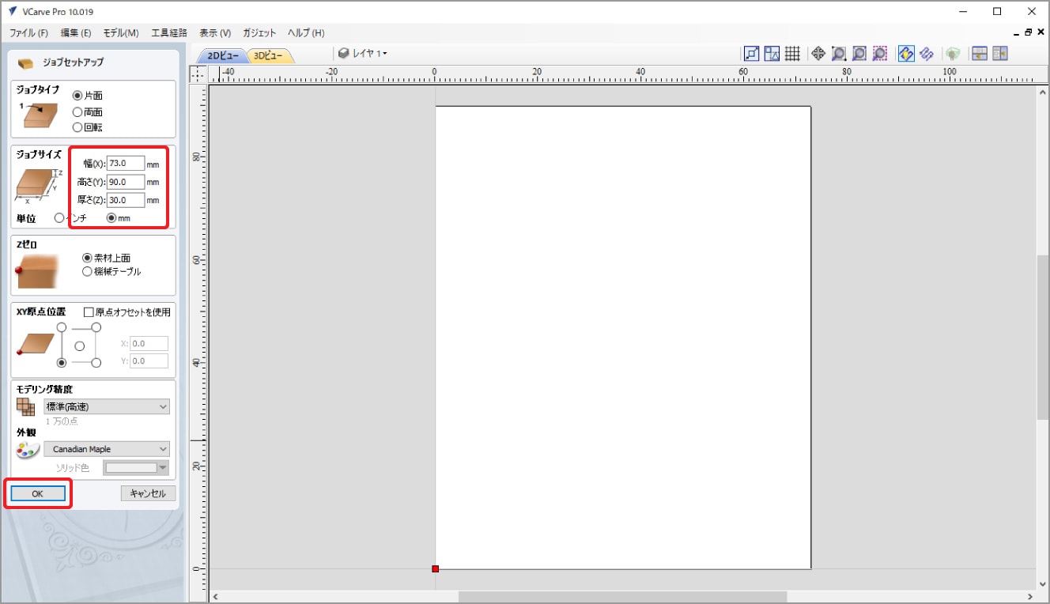Expand the Canadian Maple appearance dropdown
The height and width of the screenshot is (604, 1050).
tap(107, 449)
